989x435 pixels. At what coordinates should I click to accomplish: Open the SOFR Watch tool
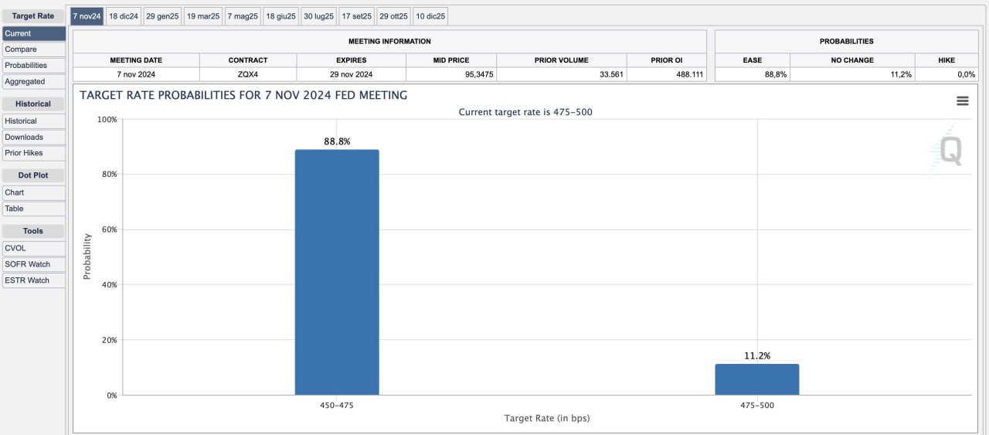point(33,264)
